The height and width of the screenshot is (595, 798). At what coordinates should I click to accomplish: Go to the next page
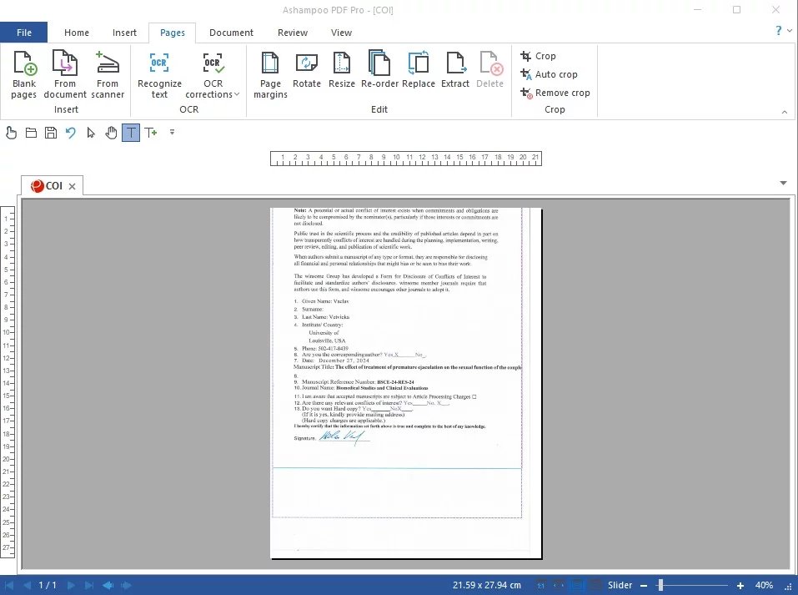pos(71,585)
